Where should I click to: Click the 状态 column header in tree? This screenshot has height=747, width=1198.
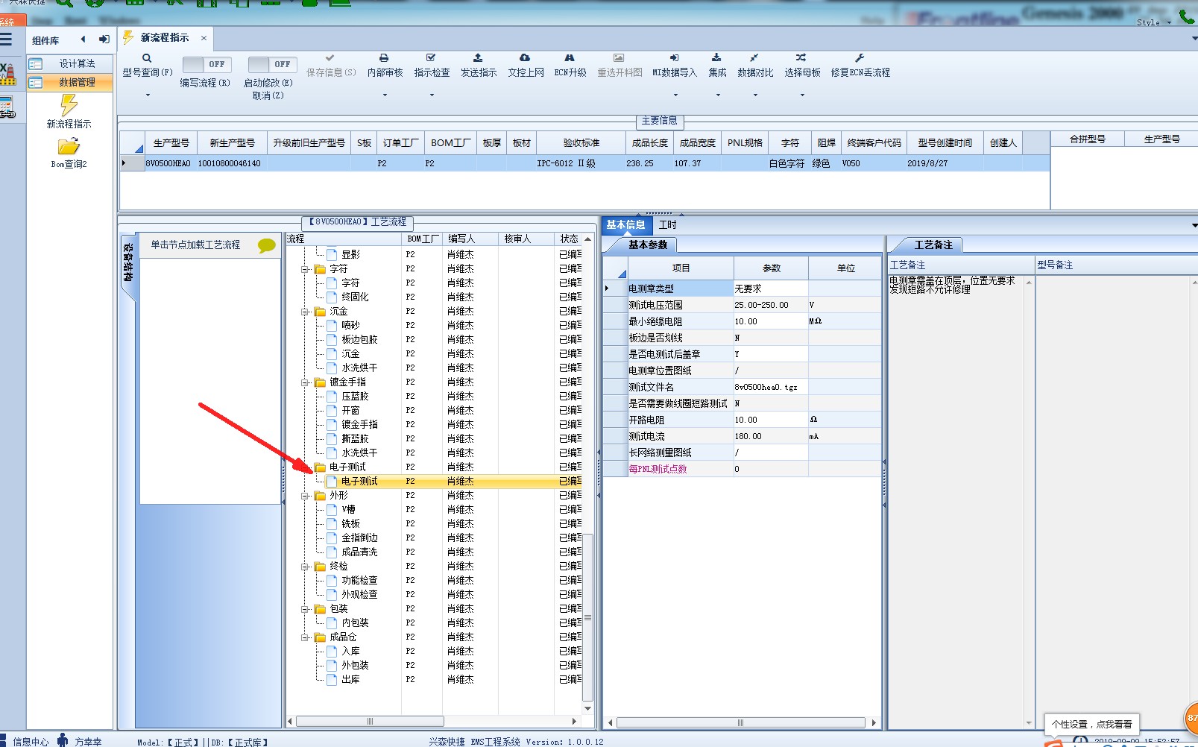569,239
